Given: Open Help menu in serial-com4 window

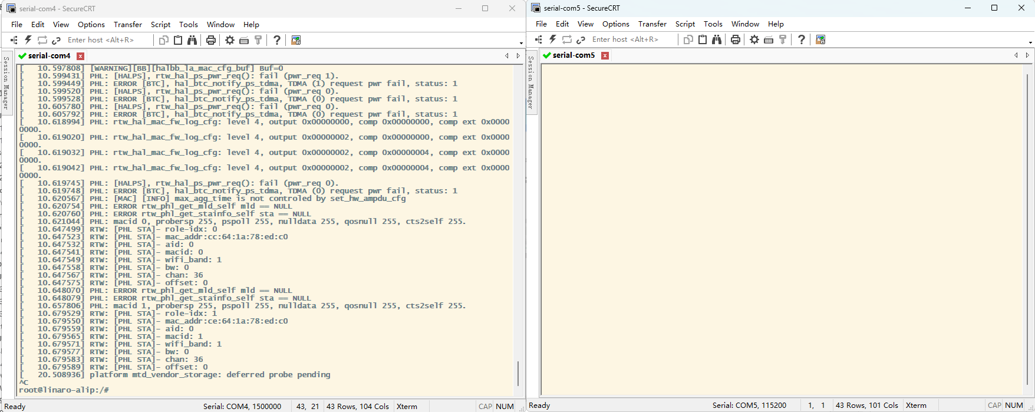Looking at the screenshot, I should 251,24.
